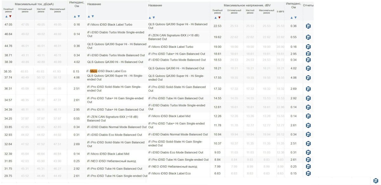Open report for the 19.00 dBV Black Label Turbo row
This screenshot has height=185, width=381.
[308, 47]
